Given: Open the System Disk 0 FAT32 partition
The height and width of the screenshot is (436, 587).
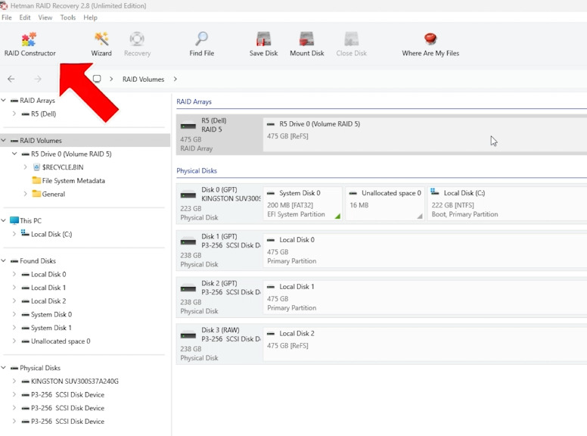Looking at the screenshot, I should coord(303,204).
